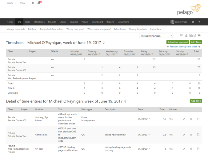Open the Active timers link
Image resolution: width=208 pixels, height=154 pixels.
tap(120, 29)
